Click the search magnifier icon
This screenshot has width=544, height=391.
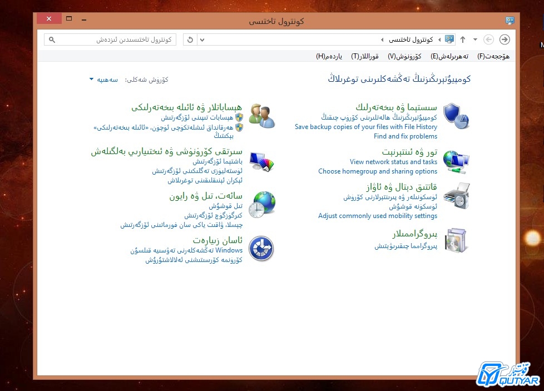52,40
